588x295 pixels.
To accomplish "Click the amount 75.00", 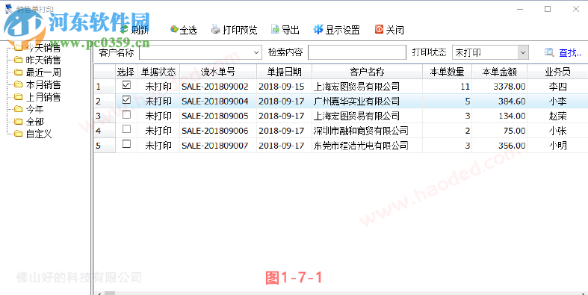I will (514, 131).
